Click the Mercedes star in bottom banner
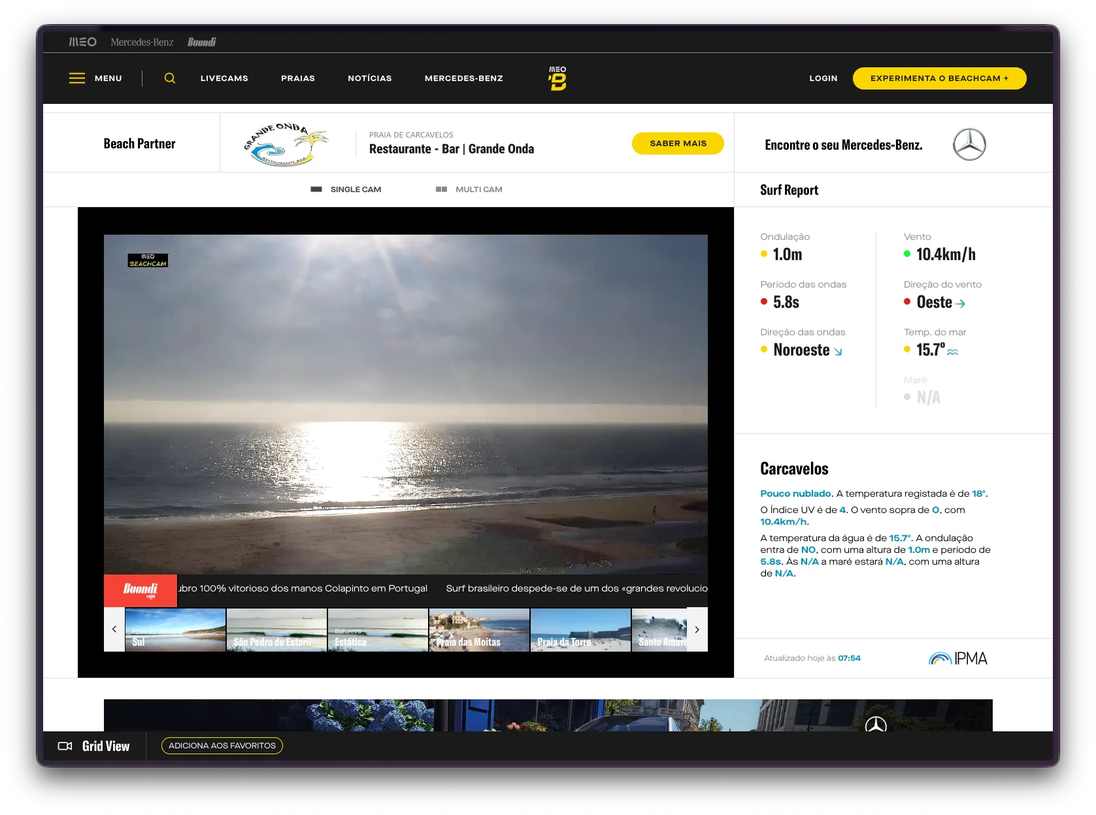 pos(876,724)
